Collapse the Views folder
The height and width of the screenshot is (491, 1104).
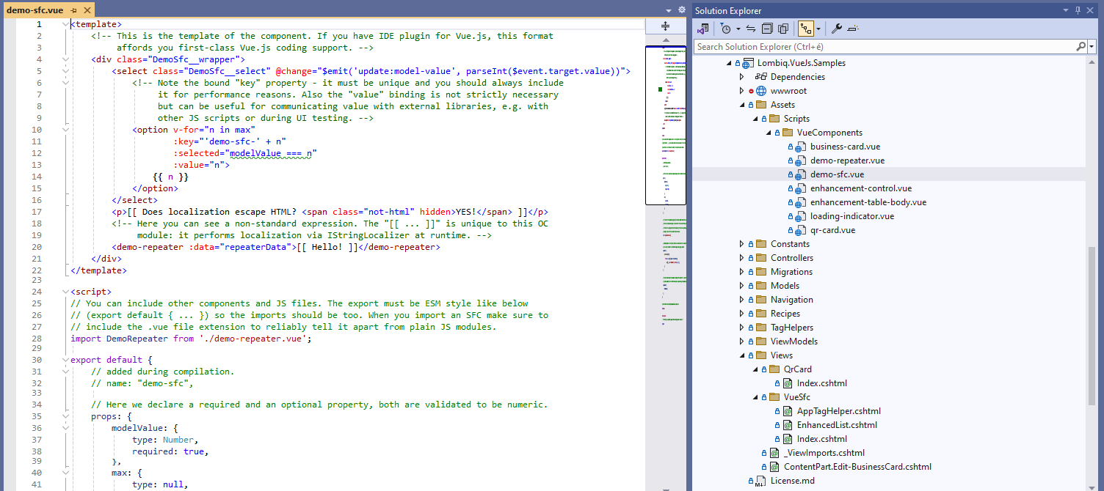(x=741, y=355)
